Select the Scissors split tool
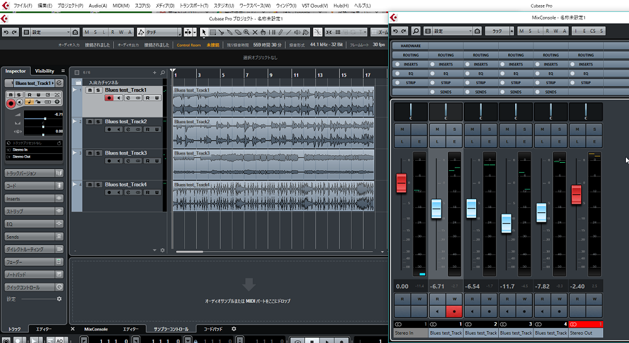Image resolution: width=629 pixels, height=343 pixels. coord(222,32)
